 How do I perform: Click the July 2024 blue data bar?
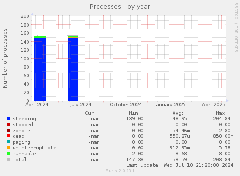coord(73,69)
